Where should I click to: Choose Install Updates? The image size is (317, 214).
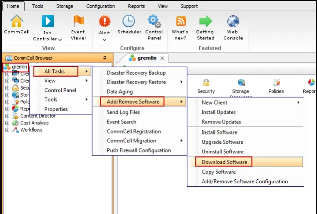tap(245, 112)
